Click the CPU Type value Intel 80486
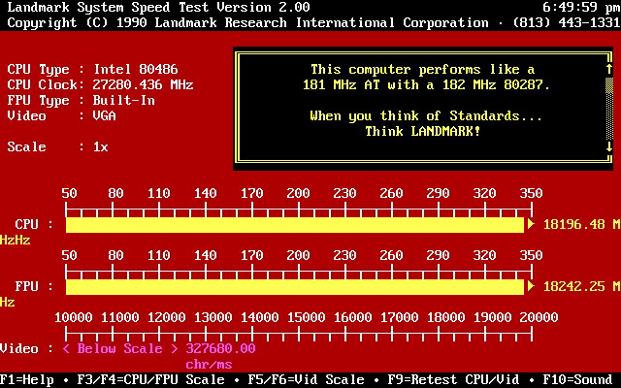Screen dimensions: 621x388 click(x=136, y=69)
